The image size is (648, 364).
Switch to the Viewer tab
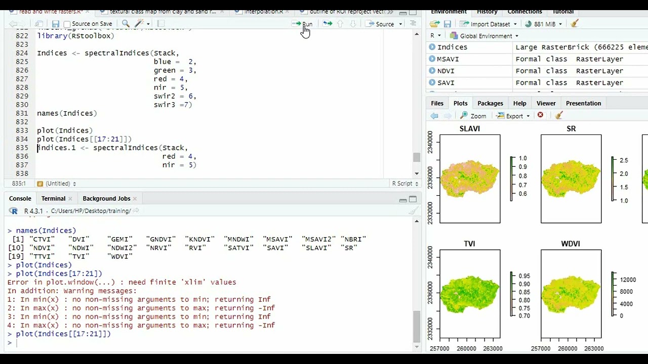click(546, 103)
